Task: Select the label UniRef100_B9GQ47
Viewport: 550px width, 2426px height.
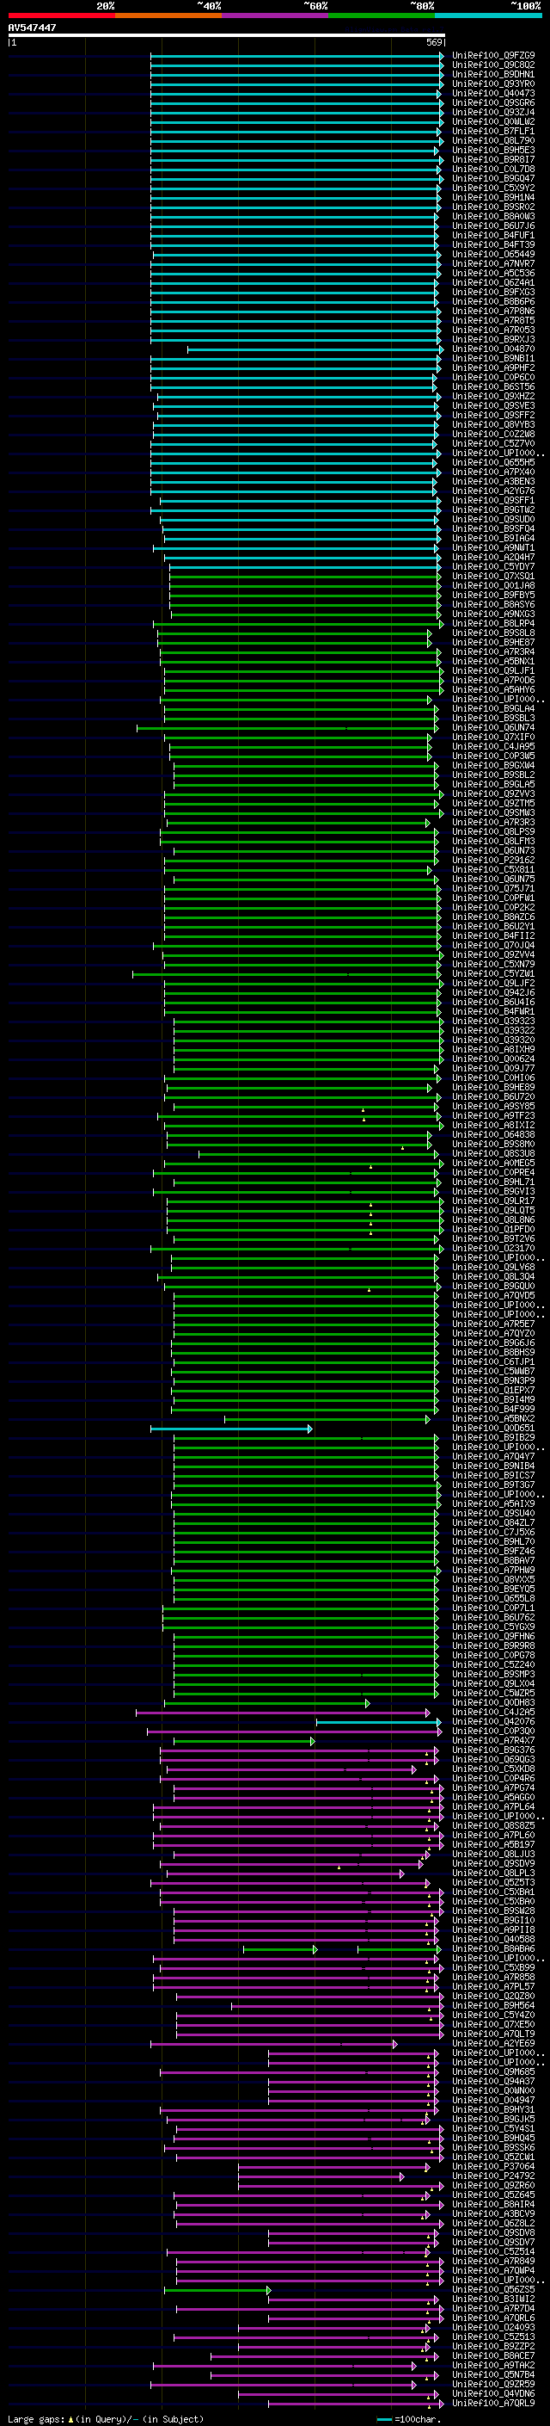Action: [x=493, y=178]
